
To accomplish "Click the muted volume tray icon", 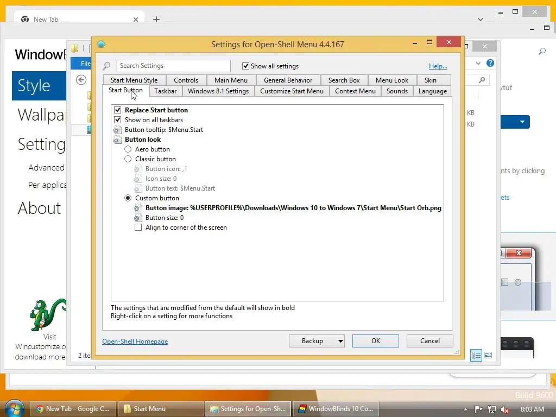I will click(504, 409).
